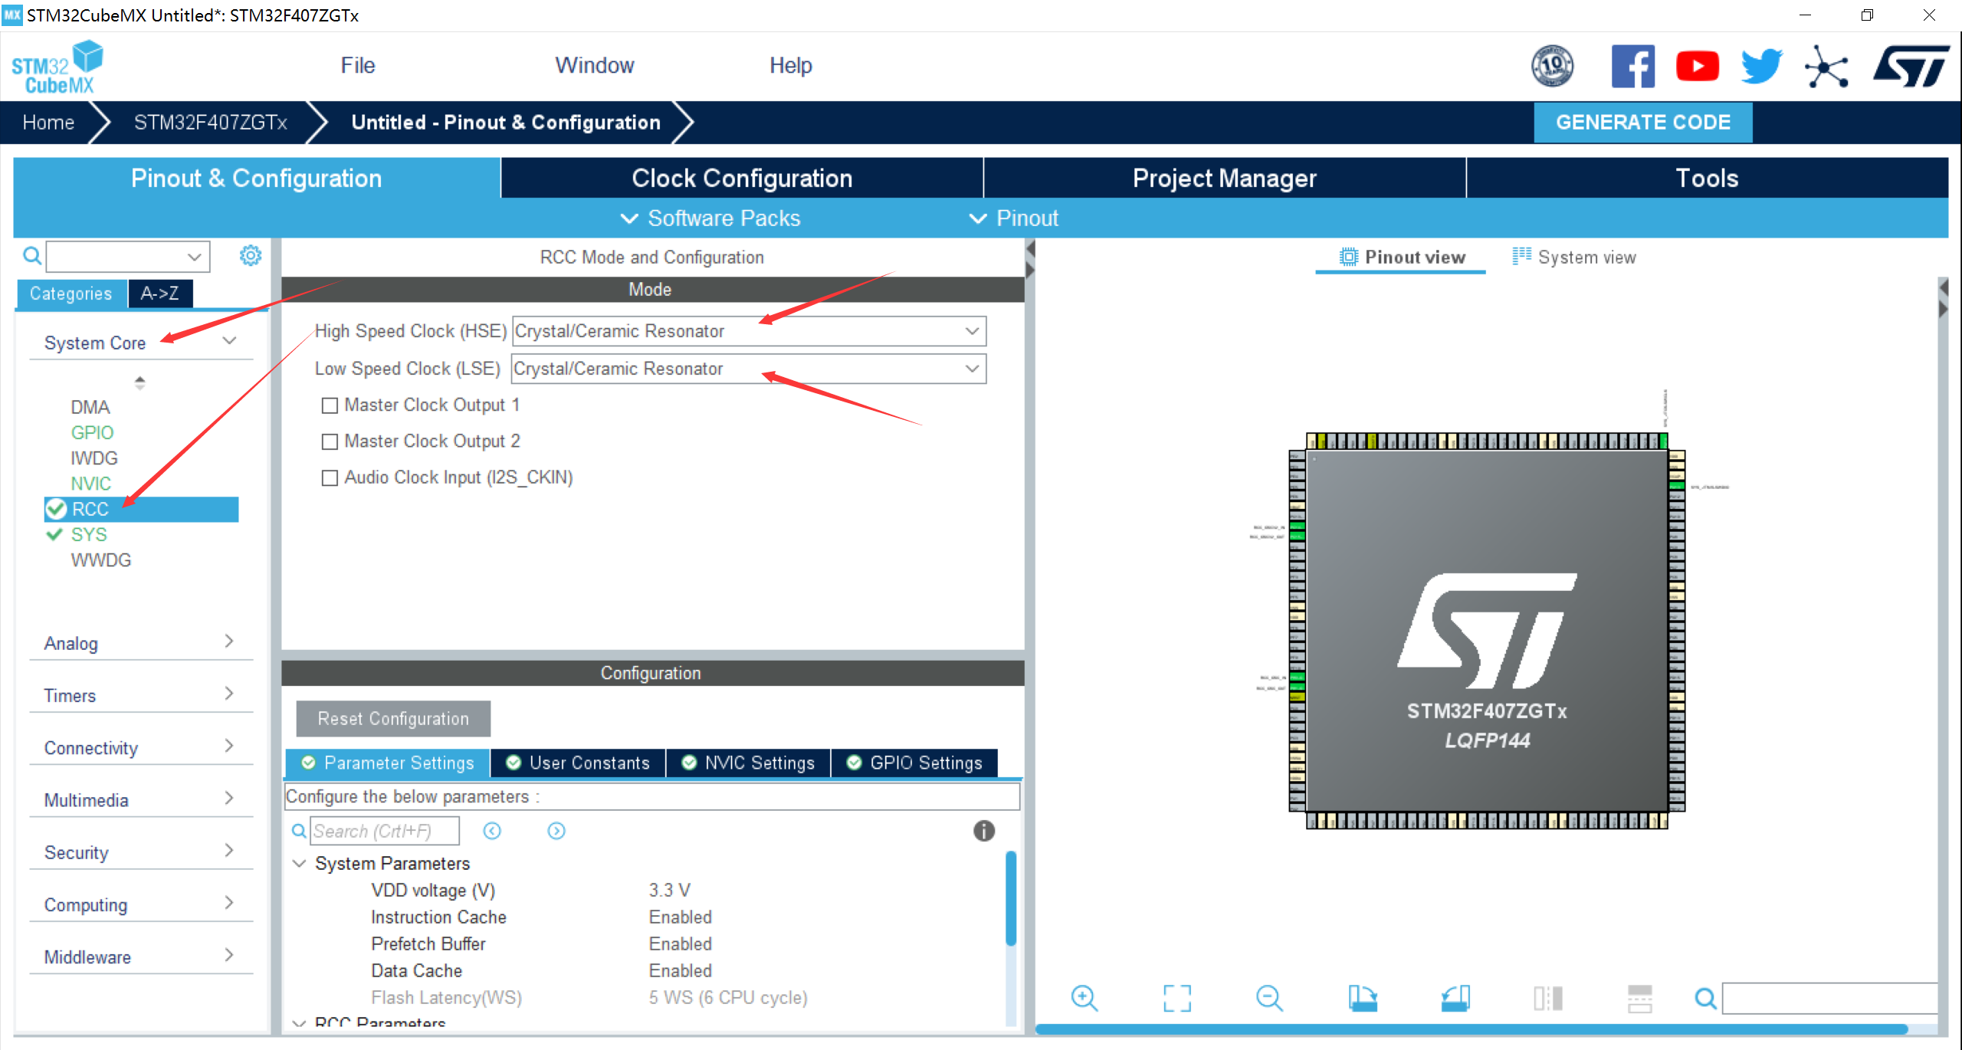Select SYS in the System Core list
Screen dimensions: 1962x1050
[x=89, y=534]
